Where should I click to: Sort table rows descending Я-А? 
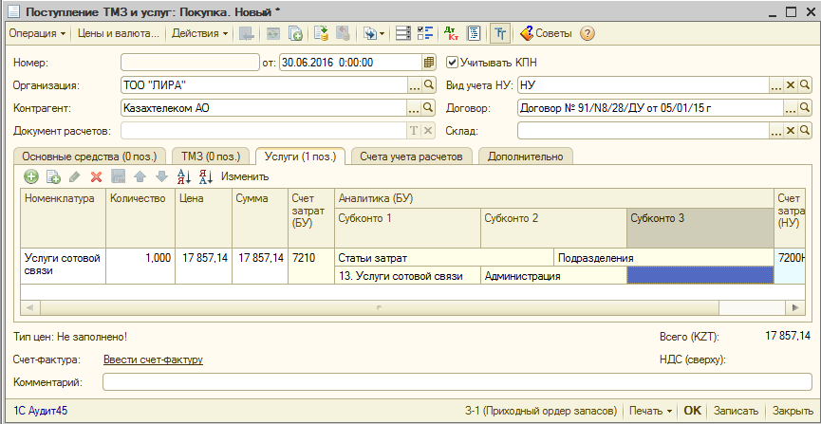205,176
